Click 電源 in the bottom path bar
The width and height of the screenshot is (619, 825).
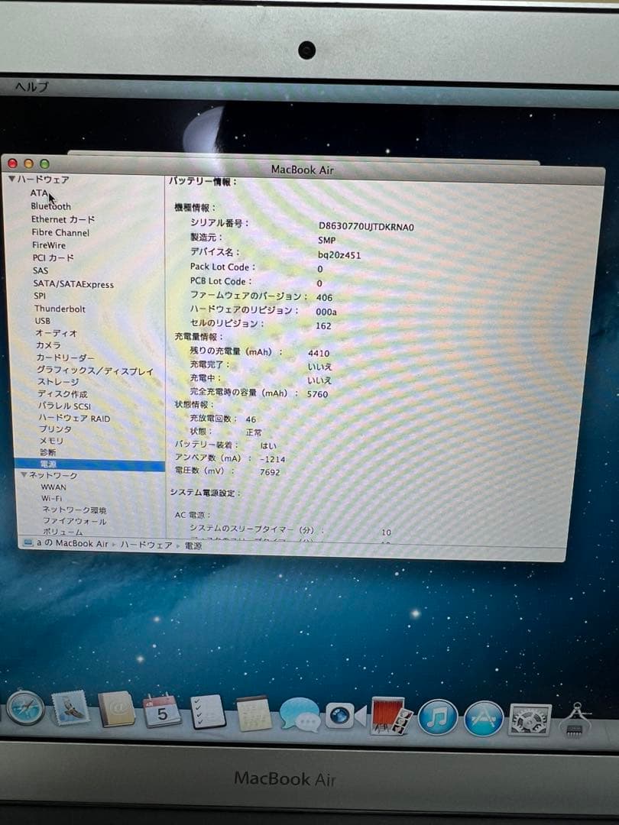tap(193, 546)
